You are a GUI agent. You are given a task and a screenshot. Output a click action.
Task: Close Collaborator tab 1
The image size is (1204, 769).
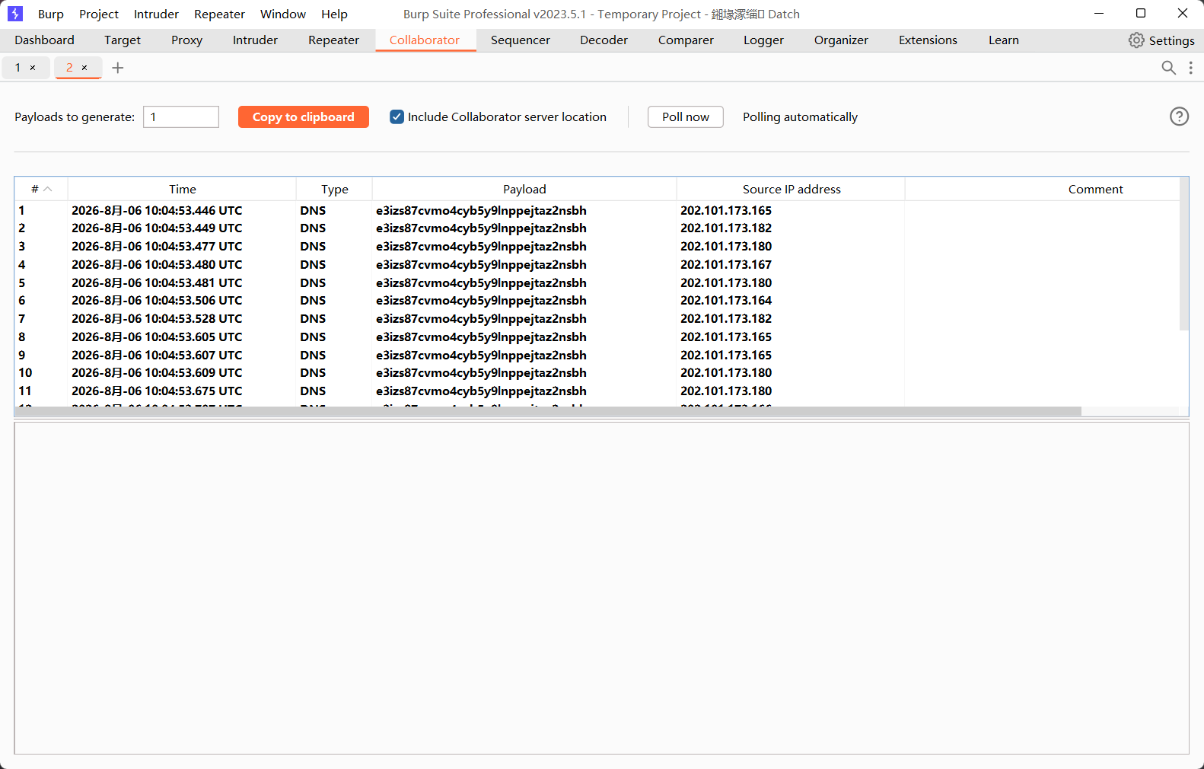33,68
